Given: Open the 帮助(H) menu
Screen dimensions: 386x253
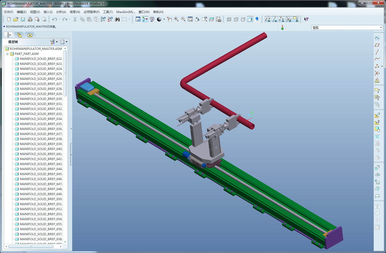Looking at the screenshot, I should click(158, 12).
